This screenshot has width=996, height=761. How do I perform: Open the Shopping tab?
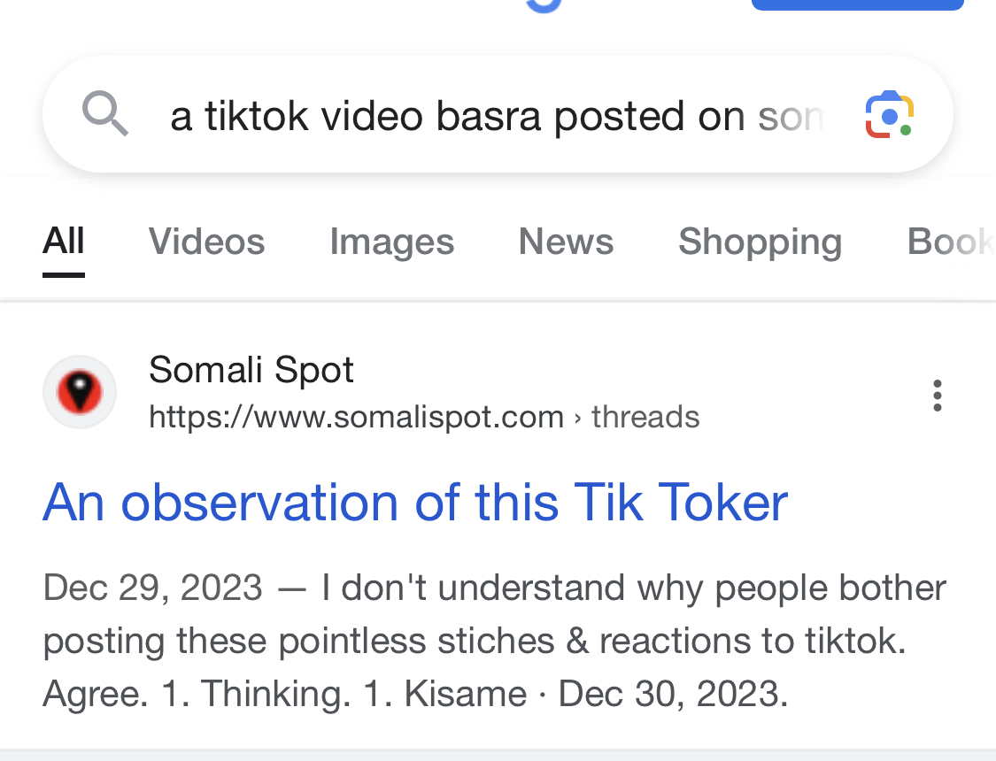click(761, 242)
